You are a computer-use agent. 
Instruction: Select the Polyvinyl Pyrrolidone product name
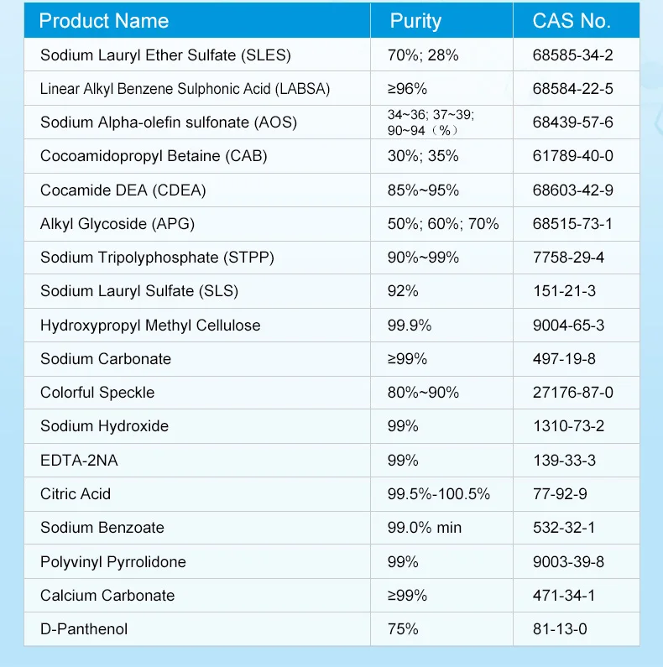coord(113,562)
